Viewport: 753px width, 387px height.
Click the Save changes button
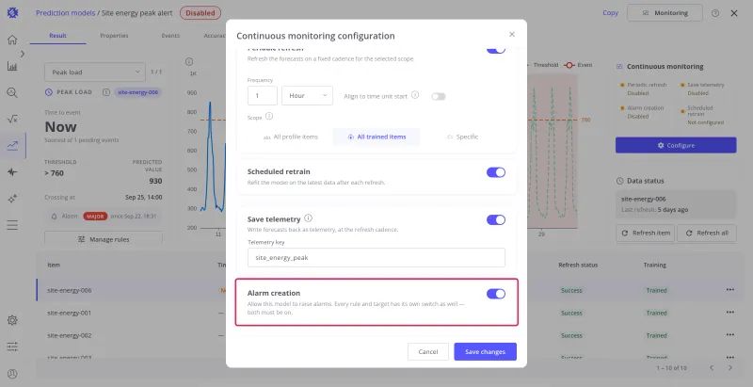coord(485,351)
